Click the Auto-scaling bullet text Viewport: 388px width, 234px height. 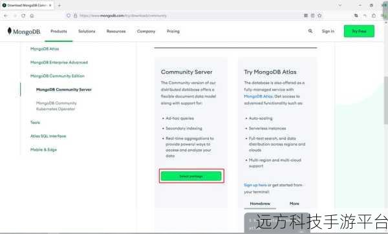click(261, 118)
